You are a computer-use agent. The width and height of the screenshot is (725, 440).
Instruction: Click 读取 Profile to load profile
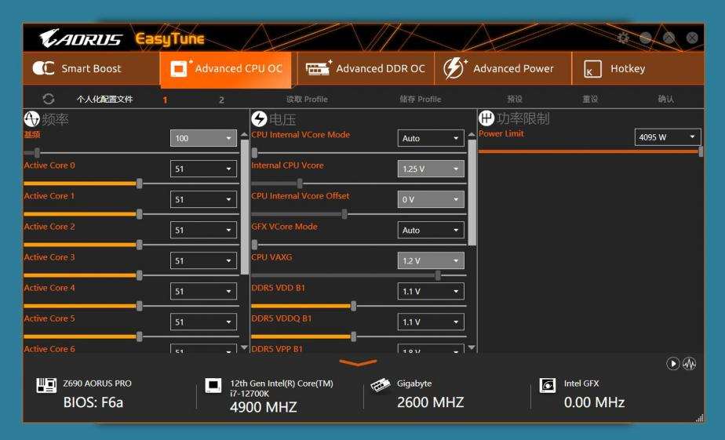[x=307, y=100]
